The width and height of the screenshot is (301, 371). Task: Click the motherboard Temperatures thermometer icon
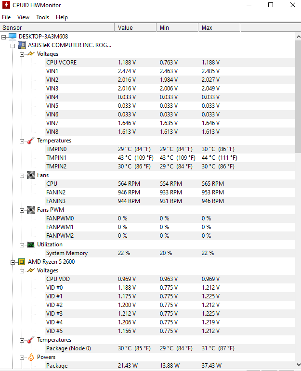pyautogui.click(x=31, y=141)
